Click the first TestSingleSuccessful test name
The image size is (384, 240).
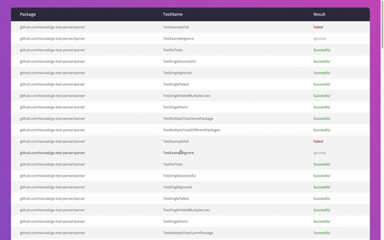pos(179,62)
